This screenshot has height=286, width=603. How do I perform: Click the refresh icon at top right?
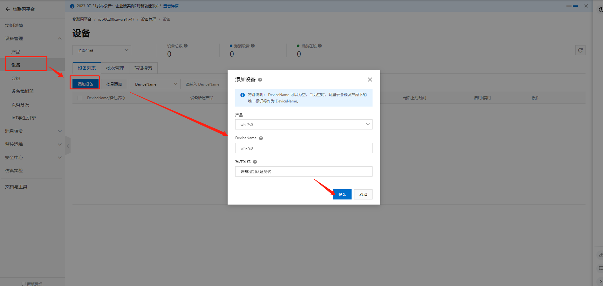click(580, 50)
